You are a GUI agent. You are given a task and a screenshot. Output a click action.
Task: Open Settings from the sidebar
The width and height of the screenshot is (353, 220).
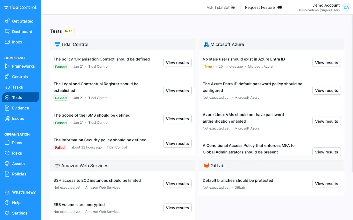[20, 213]
